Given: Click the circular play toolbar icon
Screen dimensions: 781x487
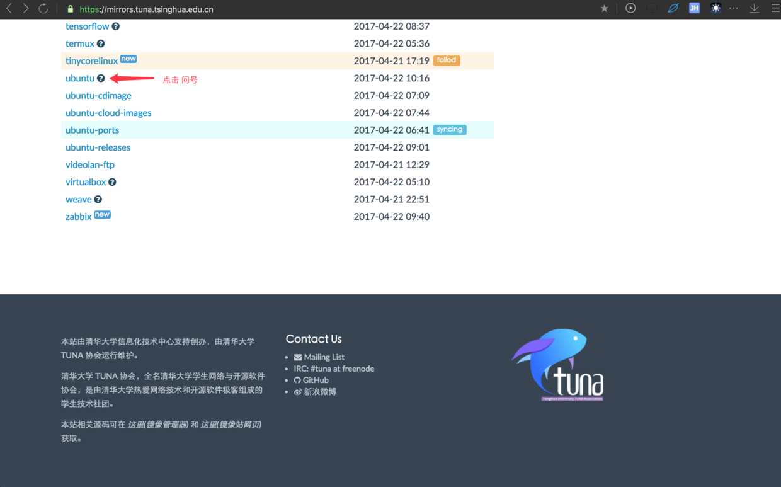Looking at the screenshot, I should pos(630,8).
